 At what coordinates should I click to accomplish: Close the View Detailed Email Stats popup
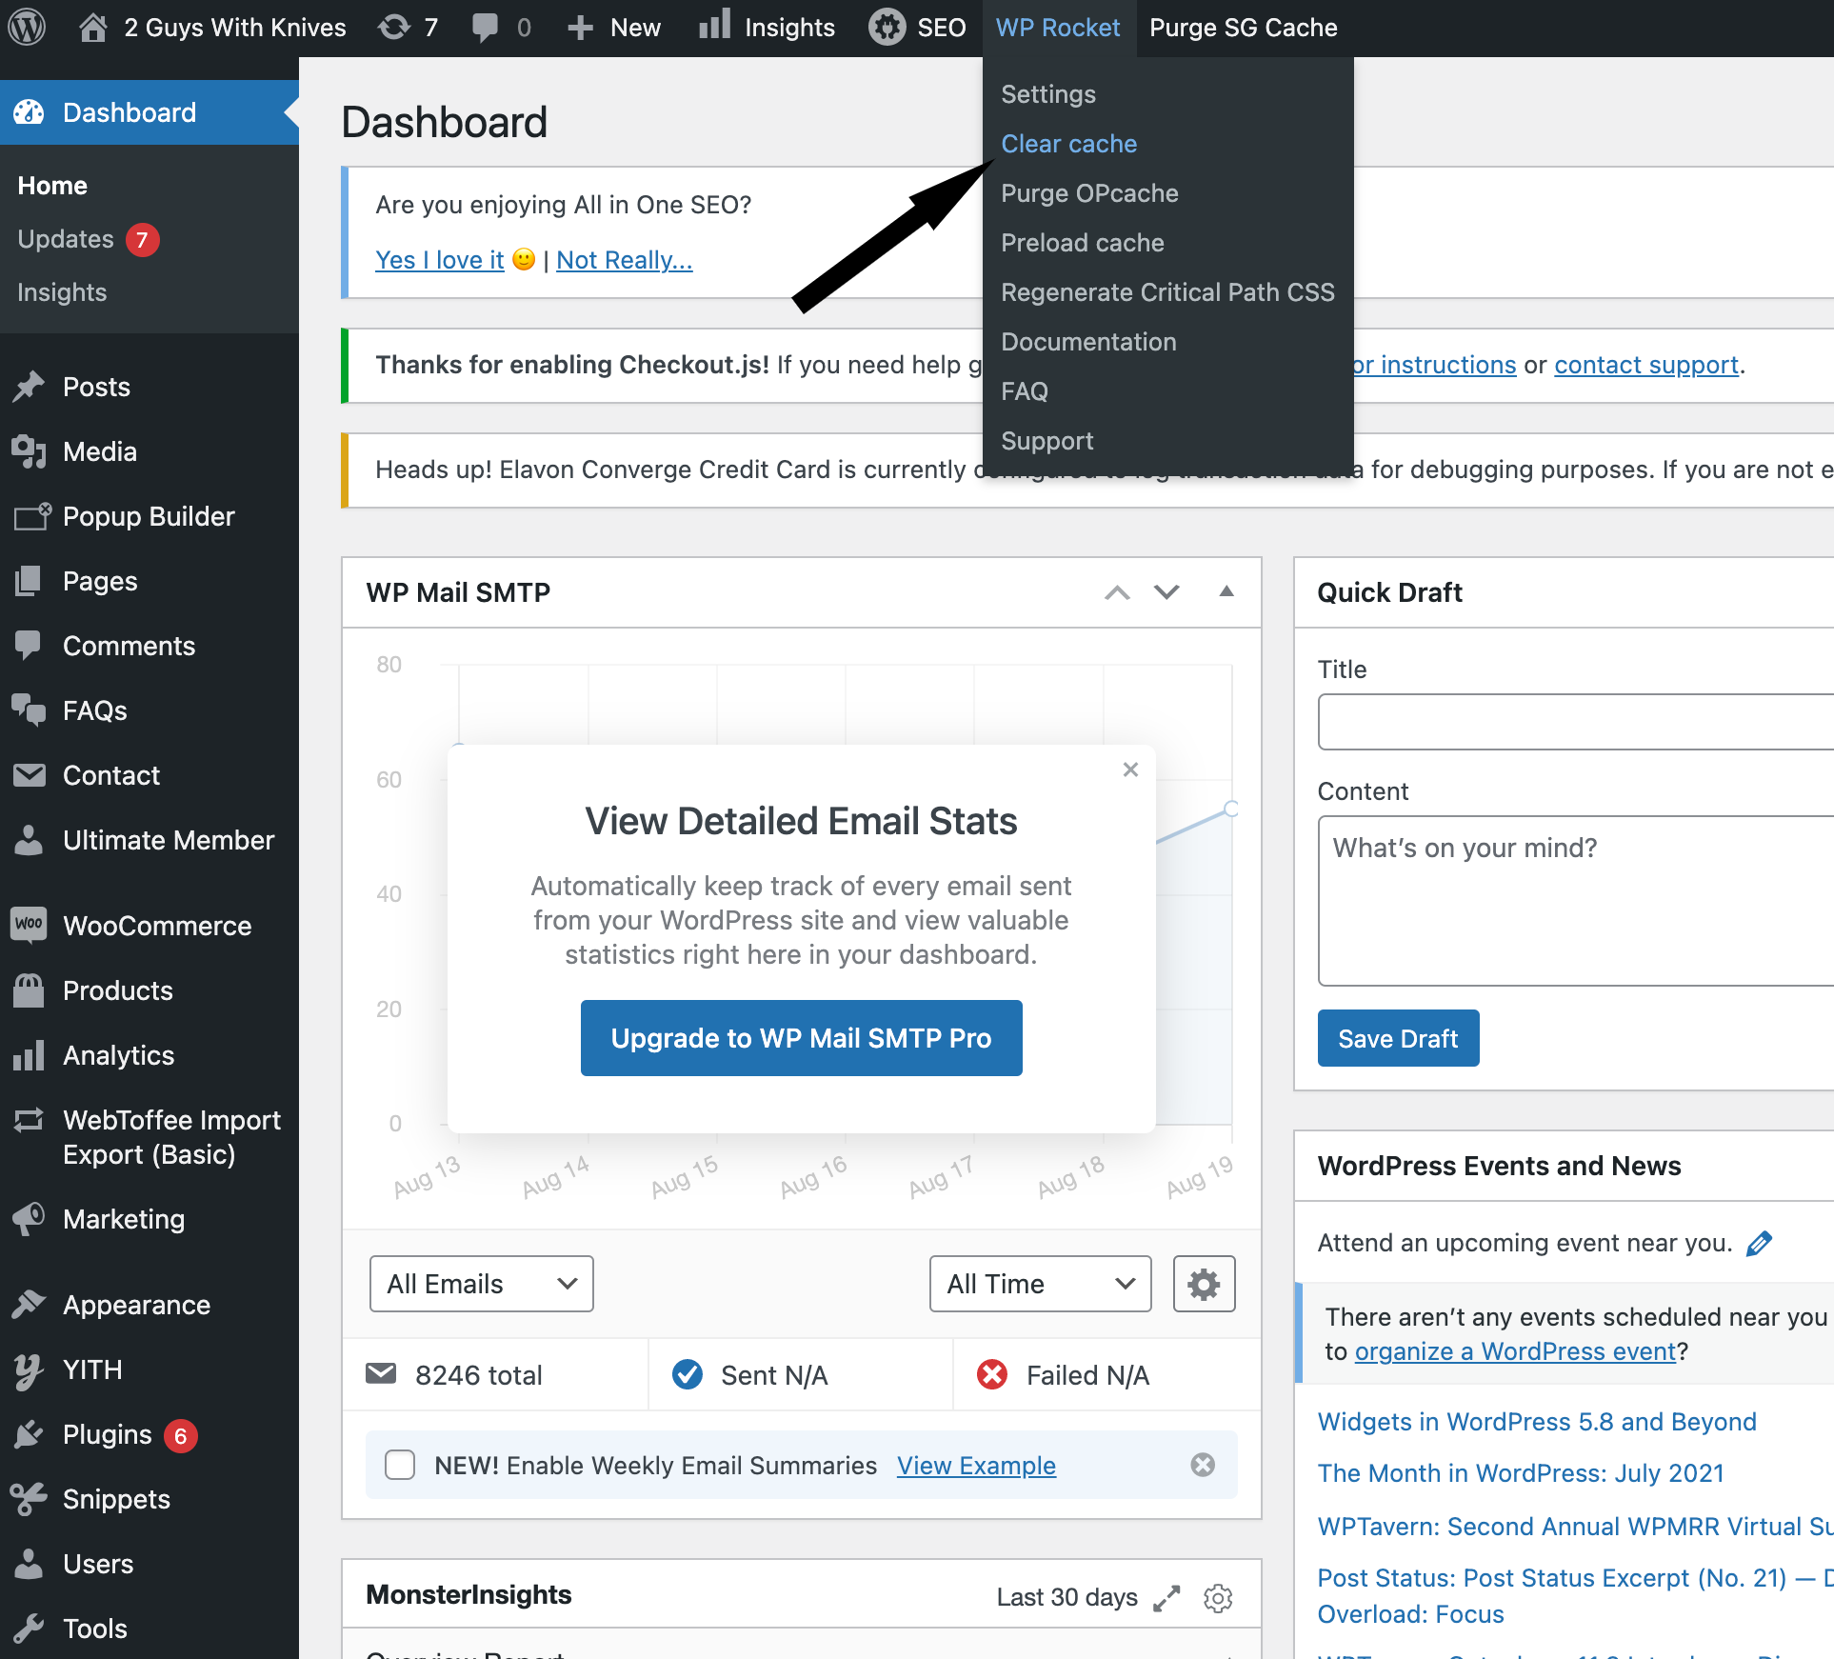1130,770
